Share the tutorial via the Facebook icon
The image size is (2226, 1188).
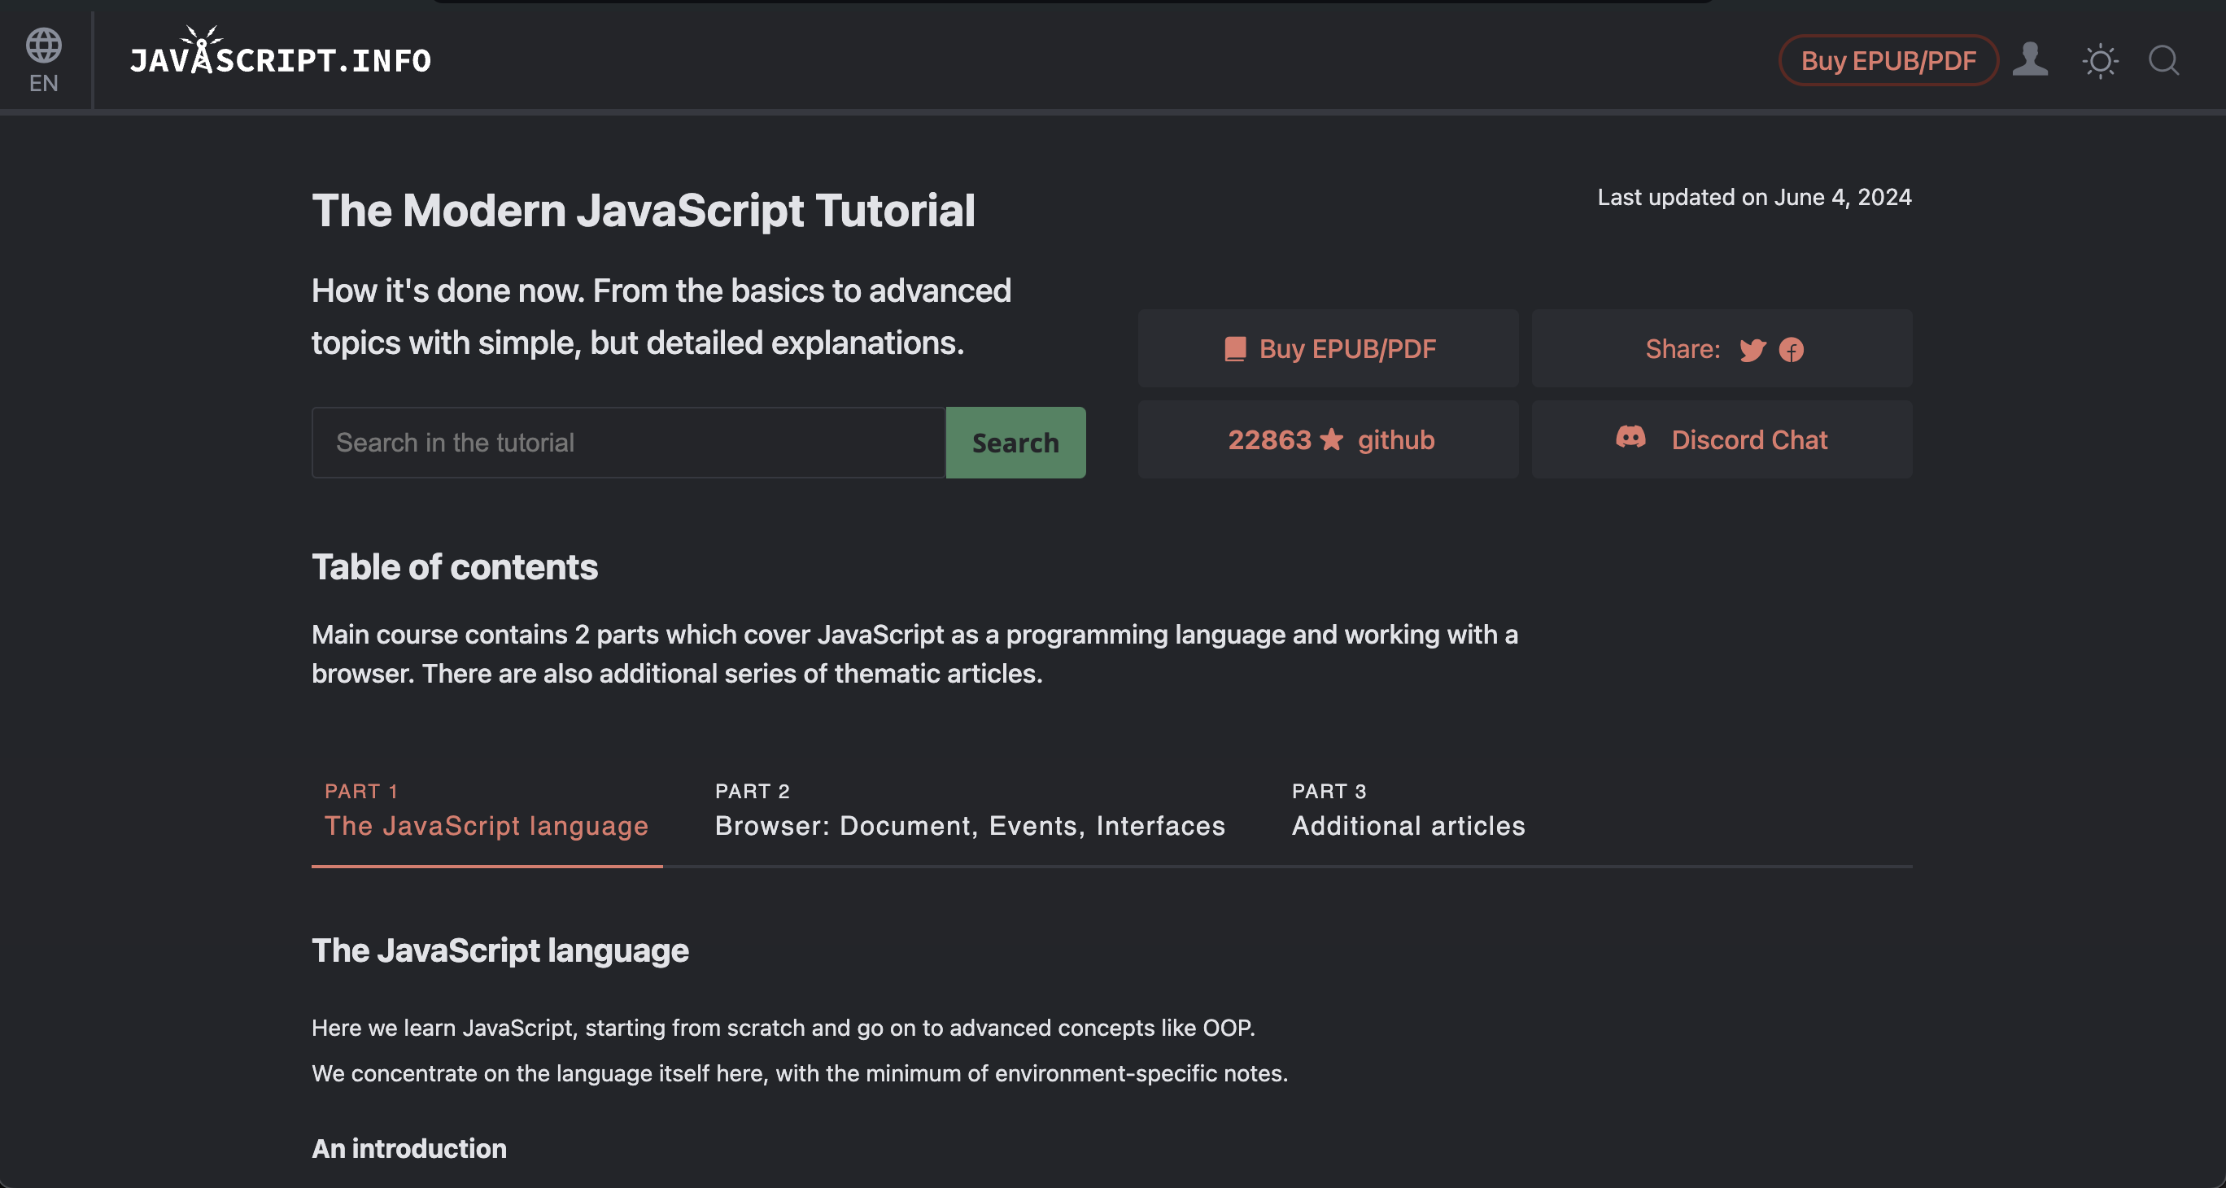(1792, 350)
